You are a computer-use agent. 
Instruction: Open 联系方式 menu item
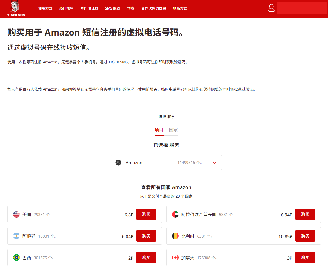pos(180,8)
